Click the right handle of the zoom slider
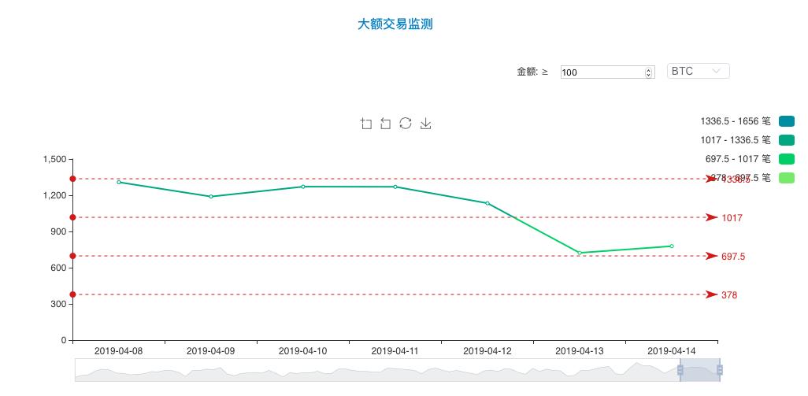Screen dimensions: 808x396 [x=720, y=369]
